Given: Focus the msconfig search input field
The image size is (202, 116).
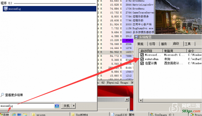Looking at the screenshot, I should 27,106.
